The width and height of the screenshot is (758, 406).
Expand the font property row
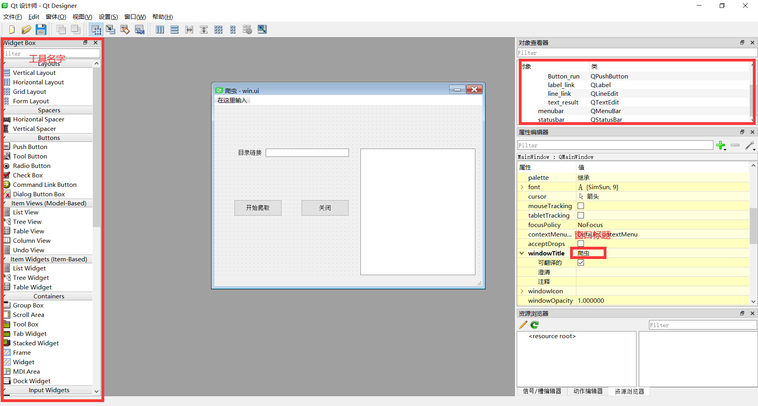click(x=522, y=187)
